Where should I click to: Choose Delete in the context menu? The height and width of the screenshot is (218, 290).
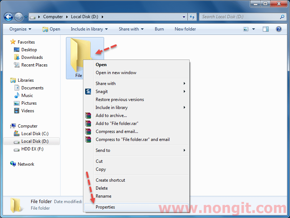pyautogui.click(x=137, y=188)
